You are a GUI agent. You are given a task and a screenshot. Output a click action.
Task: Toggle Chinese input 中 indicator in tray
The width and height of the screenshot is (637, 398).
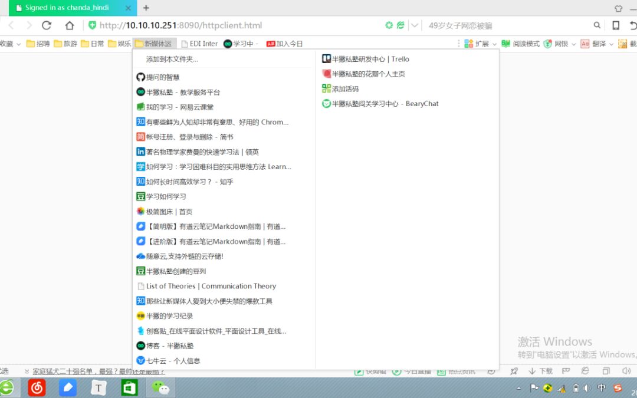(x=602, y=388)
